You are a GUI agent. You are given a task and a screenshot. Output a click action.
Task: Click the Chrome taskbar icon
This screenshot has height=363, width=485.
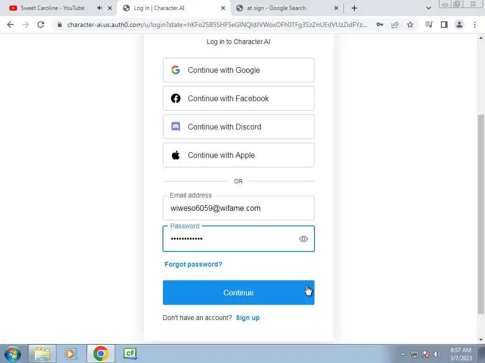[100, 354]
